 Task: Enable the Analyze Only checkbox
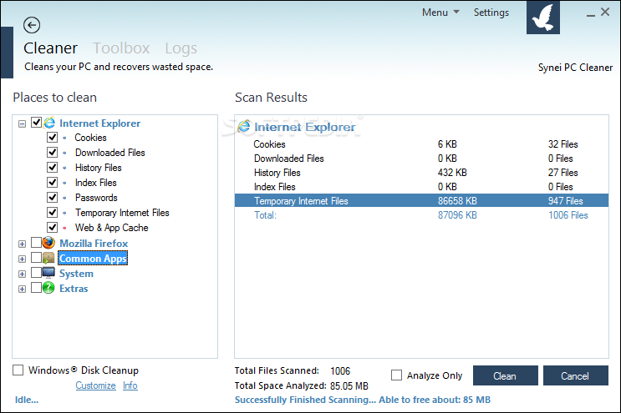(396, 375)
